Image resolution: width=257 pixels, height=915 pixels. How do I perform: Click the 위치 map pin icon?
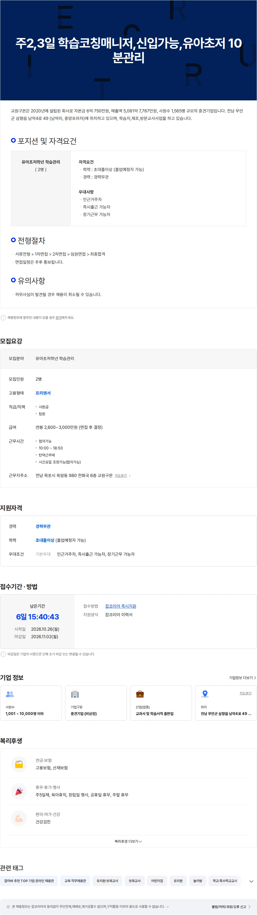[205, 694]
